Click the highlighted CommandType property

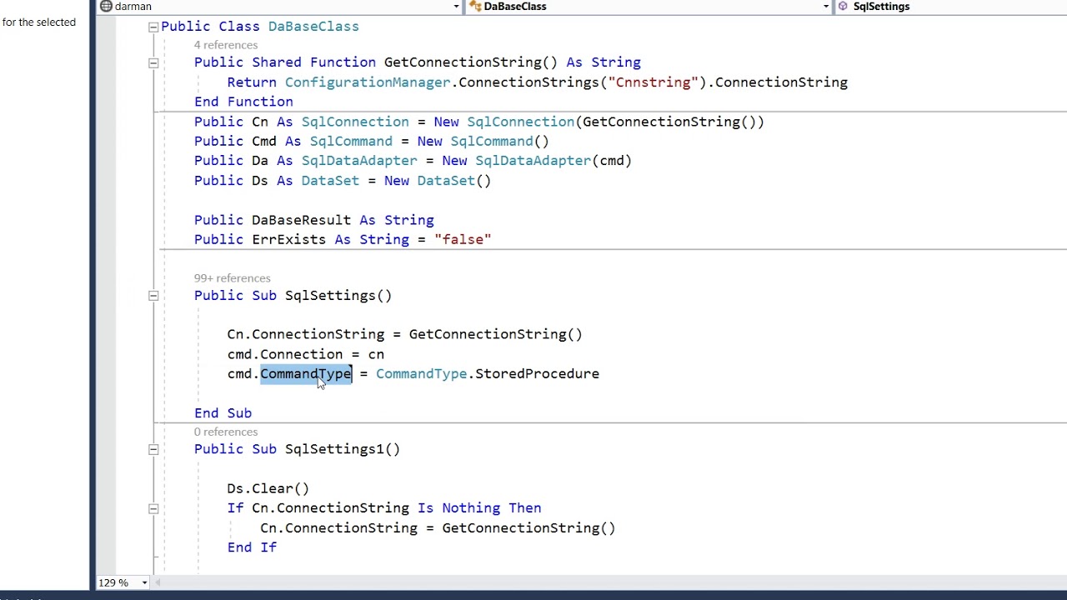306,374
